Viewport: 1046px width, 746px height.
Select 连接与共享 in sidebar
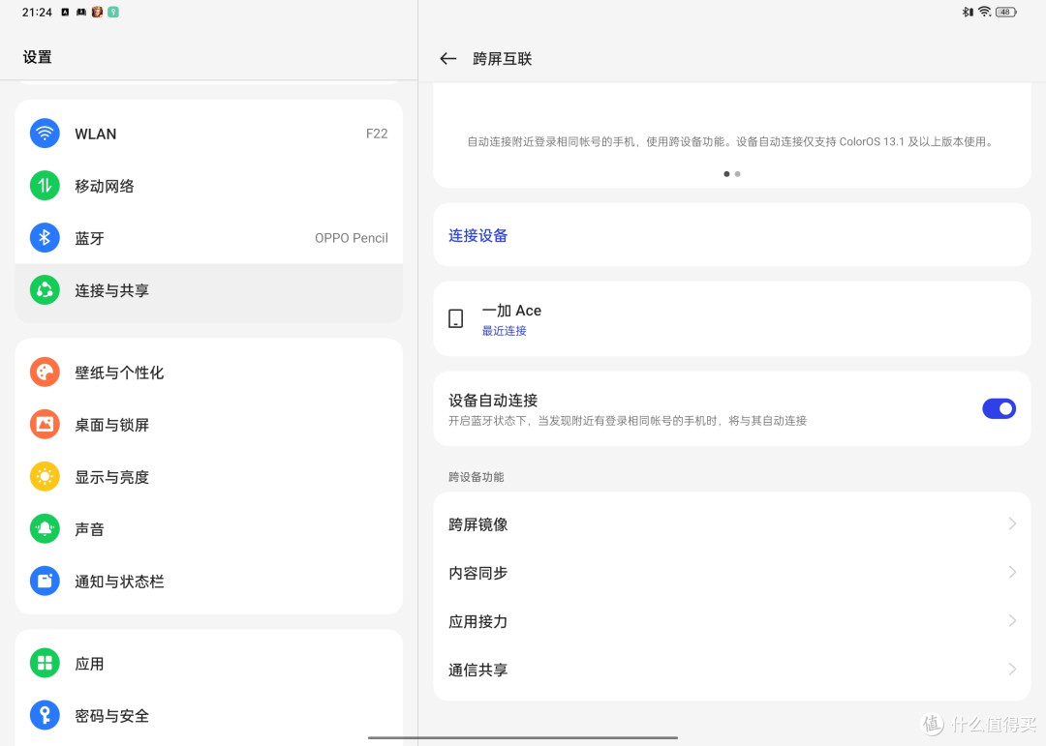pyautogui.click(x=209, y=292)
